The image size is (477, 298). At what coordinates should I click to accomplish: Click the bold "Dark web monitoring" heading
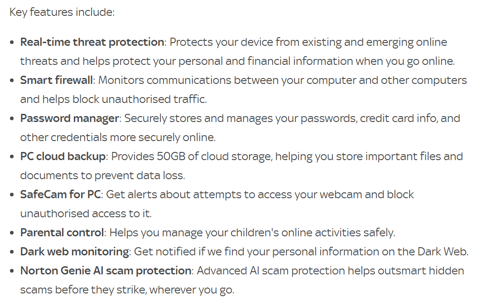click(75, 252)
